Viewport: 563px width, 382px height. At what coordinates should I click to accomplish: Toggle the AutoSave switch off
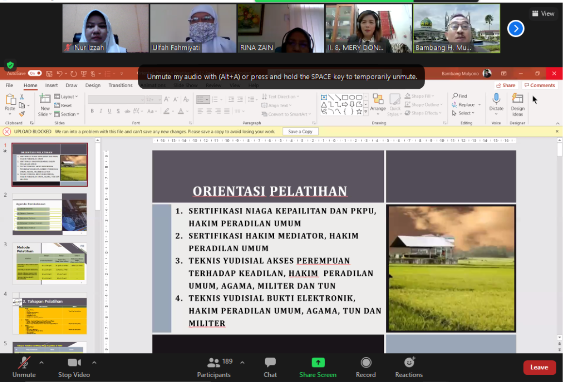[x=35, y=73]
